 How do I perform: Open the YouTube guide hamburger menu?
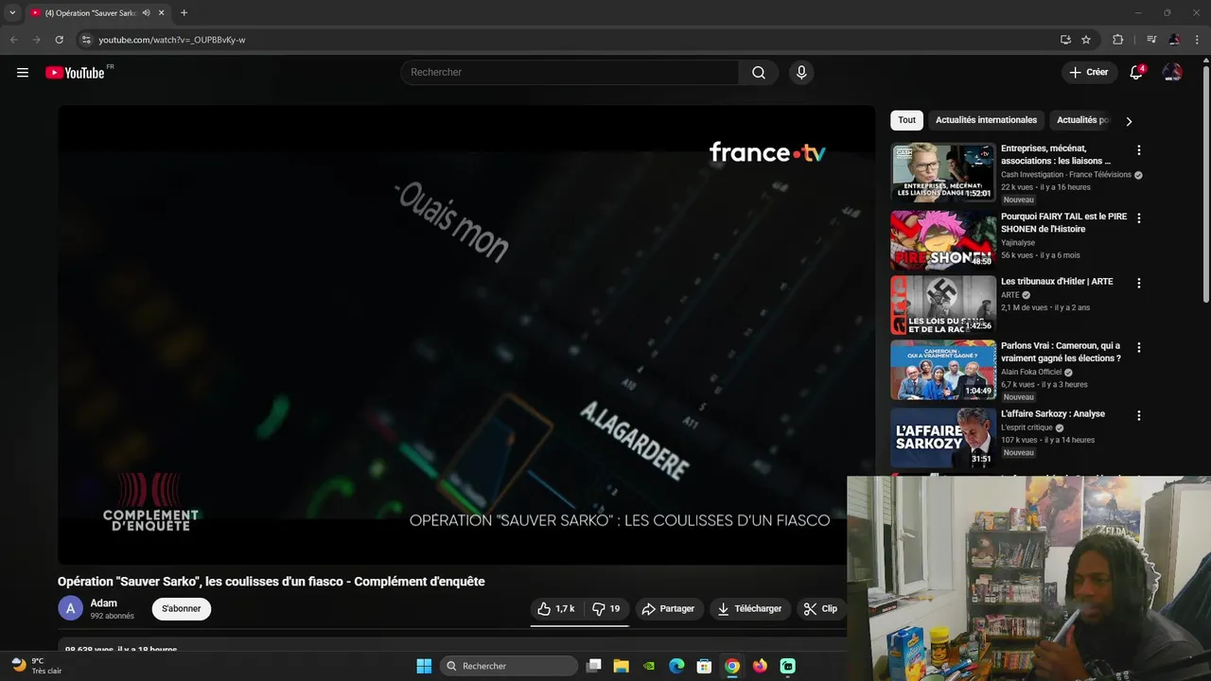[23, 73]
